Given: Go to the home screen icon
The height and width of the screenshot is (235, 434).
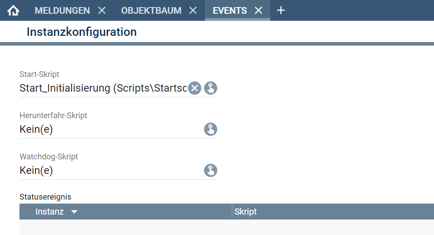Looking at the screenshot, I should (x=13, y=11).
